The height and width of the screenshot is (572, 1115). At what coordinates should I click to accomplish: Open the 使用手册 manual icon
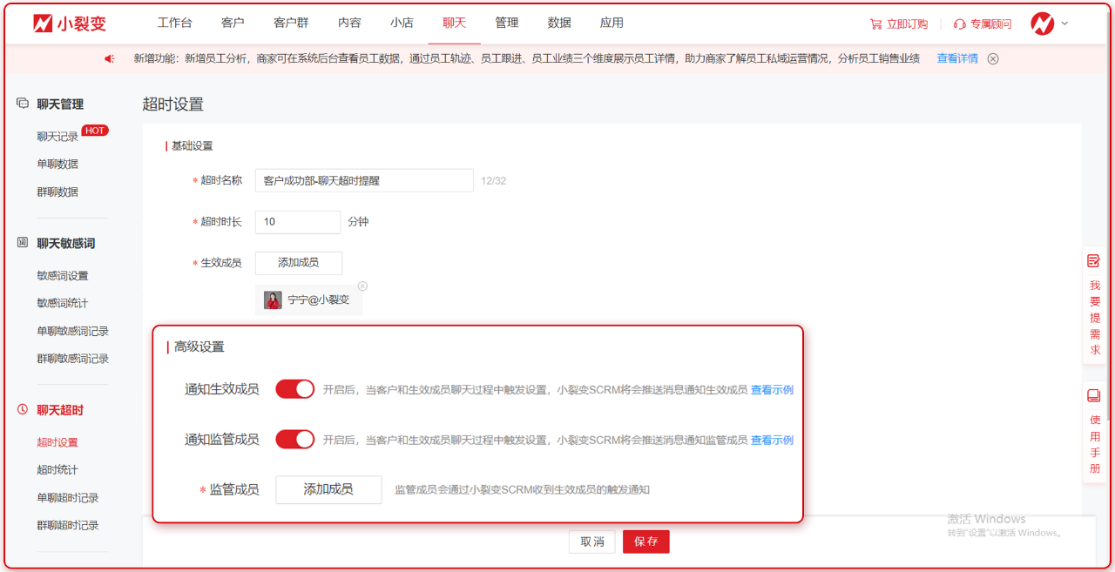(x=1094, y=396)
